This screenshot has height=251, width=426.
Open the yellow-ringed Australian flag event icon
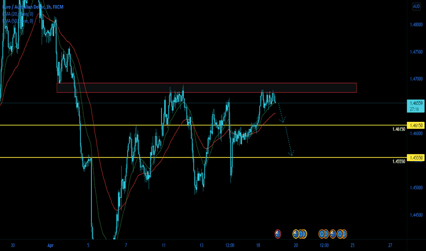coord(296,234)
